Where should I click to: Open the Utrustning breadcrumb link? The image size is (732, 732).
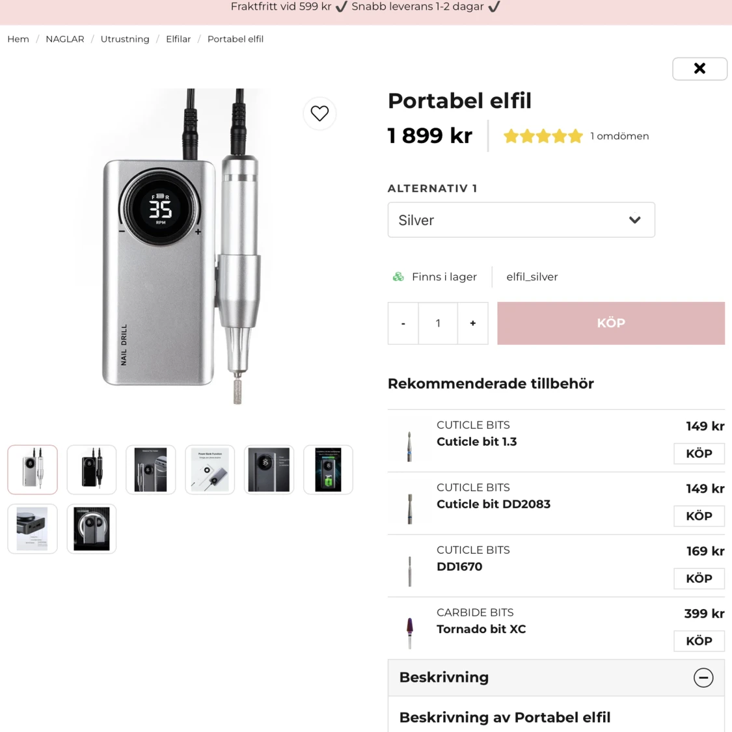pos(125,39)
